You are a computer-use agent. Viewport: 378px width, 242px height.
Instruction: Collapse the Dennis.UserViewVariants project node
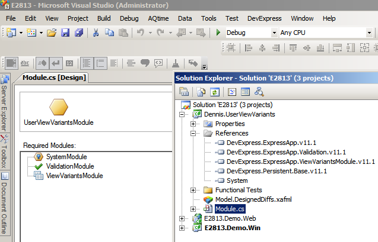[x=182, y=114]
